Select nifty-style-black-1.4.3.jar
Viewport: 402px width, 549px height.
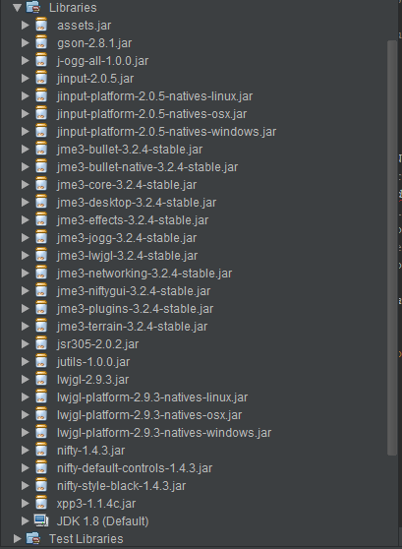click(122, 486)
